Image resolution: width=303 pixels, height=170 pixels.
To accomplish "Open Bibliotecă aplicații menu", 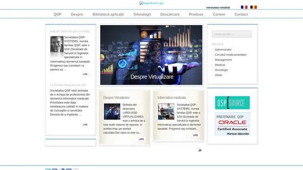I will [x=108, y=14].
